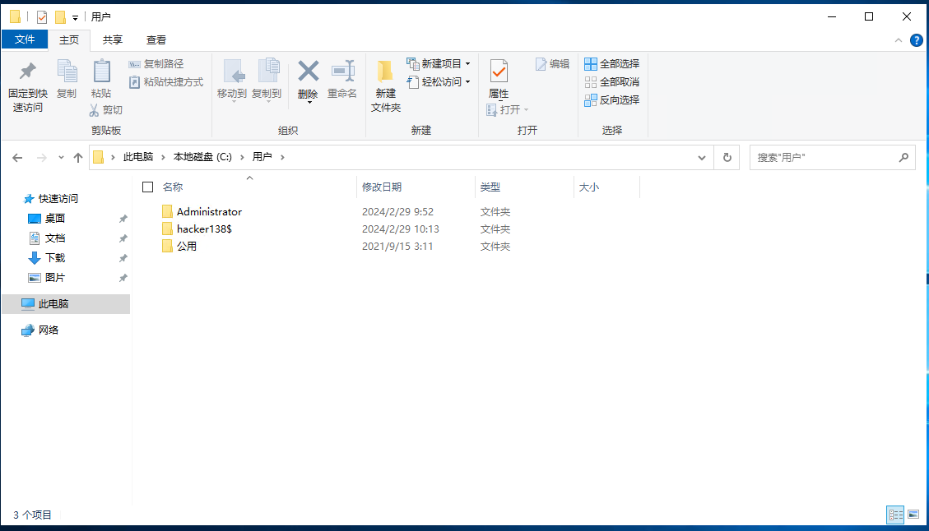Viewport: 929px width, 531px height.
Task: Switch to the View ribbon tab
Action: (156, 39)
